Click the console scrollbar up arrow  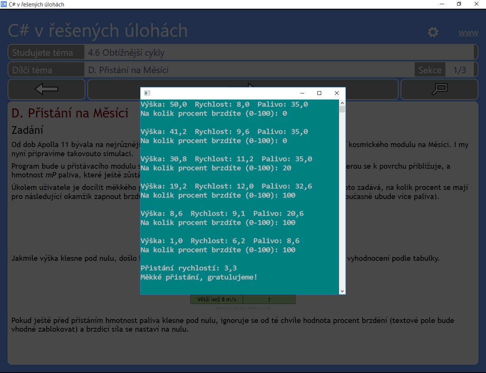342,103
